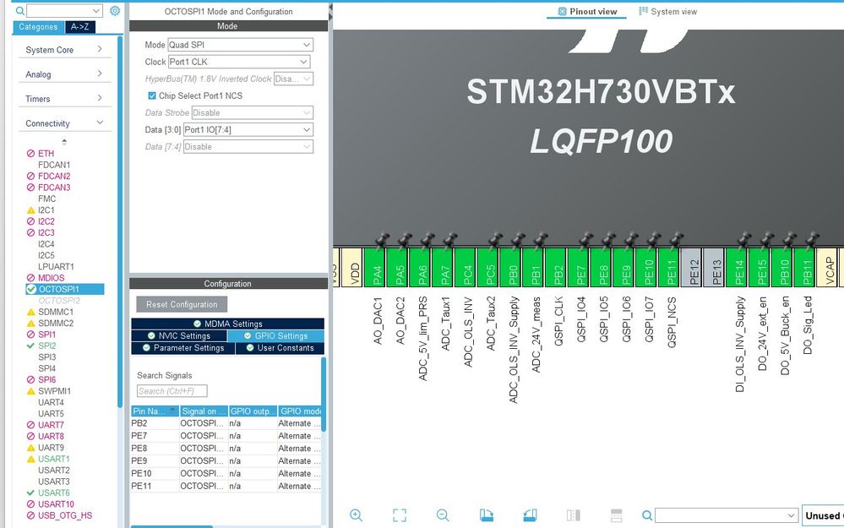
Task: Sort by the GPIO mode column header
Action: (300, 411)
